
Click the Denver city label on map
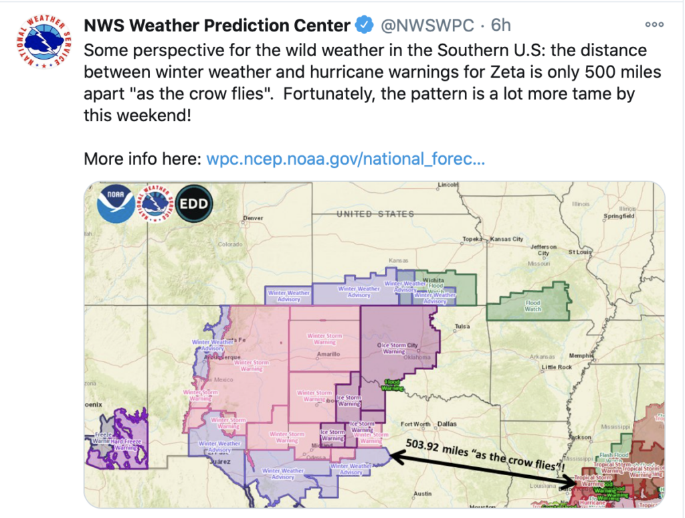point(254,218)
